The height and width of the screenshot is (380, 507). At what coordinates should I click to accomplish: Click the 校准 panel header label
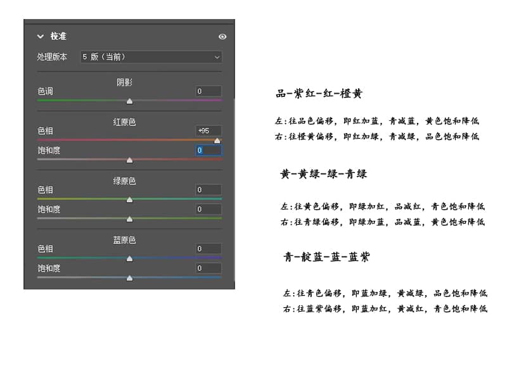[58, 37]
